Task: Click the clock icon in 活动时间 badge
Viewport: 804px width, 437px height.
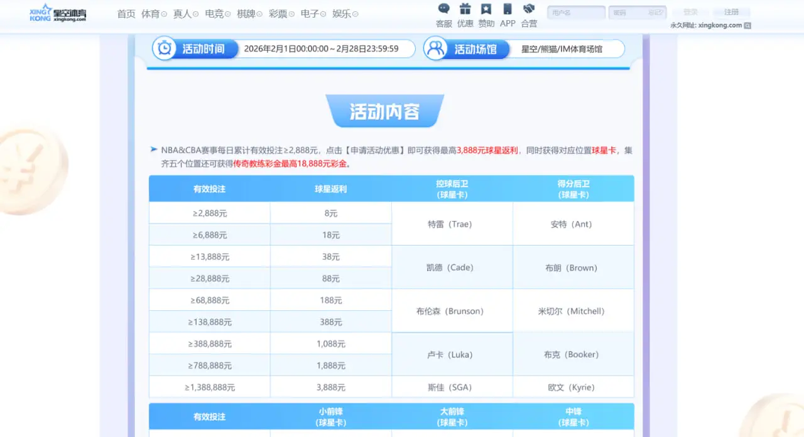Action: 165,49
